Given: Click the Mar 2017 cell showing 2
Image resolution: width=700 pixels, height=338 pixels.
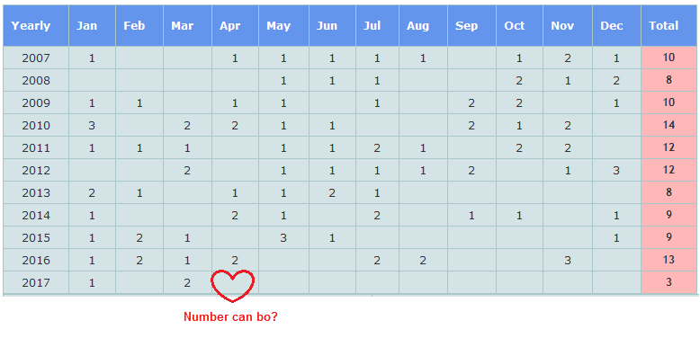Looking at the screenshot, I should (187, 282).
